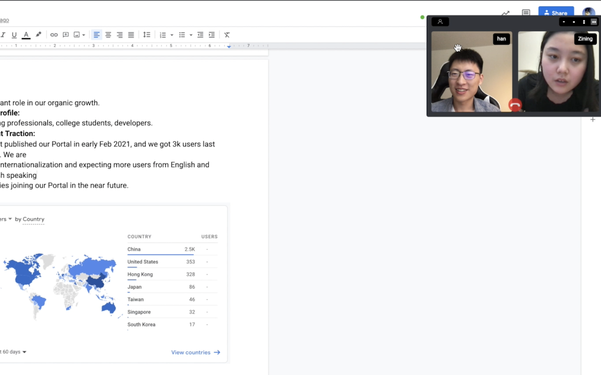Click the blue Share button
601x375 pixels.
(x=556, y=13)
